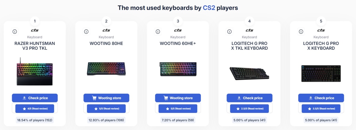Click the CS logo above Wooting 80HE

106,30
